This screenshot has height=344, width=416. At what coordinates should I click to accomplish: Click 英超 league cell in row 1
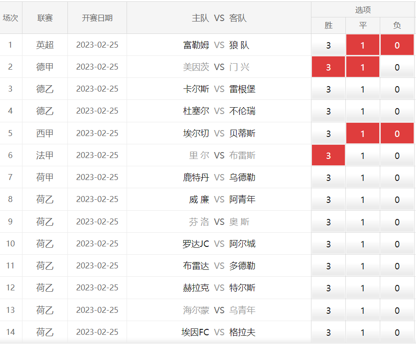tap(45, 45)
